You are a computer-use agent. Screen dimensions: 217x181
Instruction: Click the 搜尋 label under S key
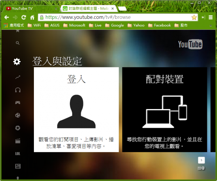tap(201, 168)
